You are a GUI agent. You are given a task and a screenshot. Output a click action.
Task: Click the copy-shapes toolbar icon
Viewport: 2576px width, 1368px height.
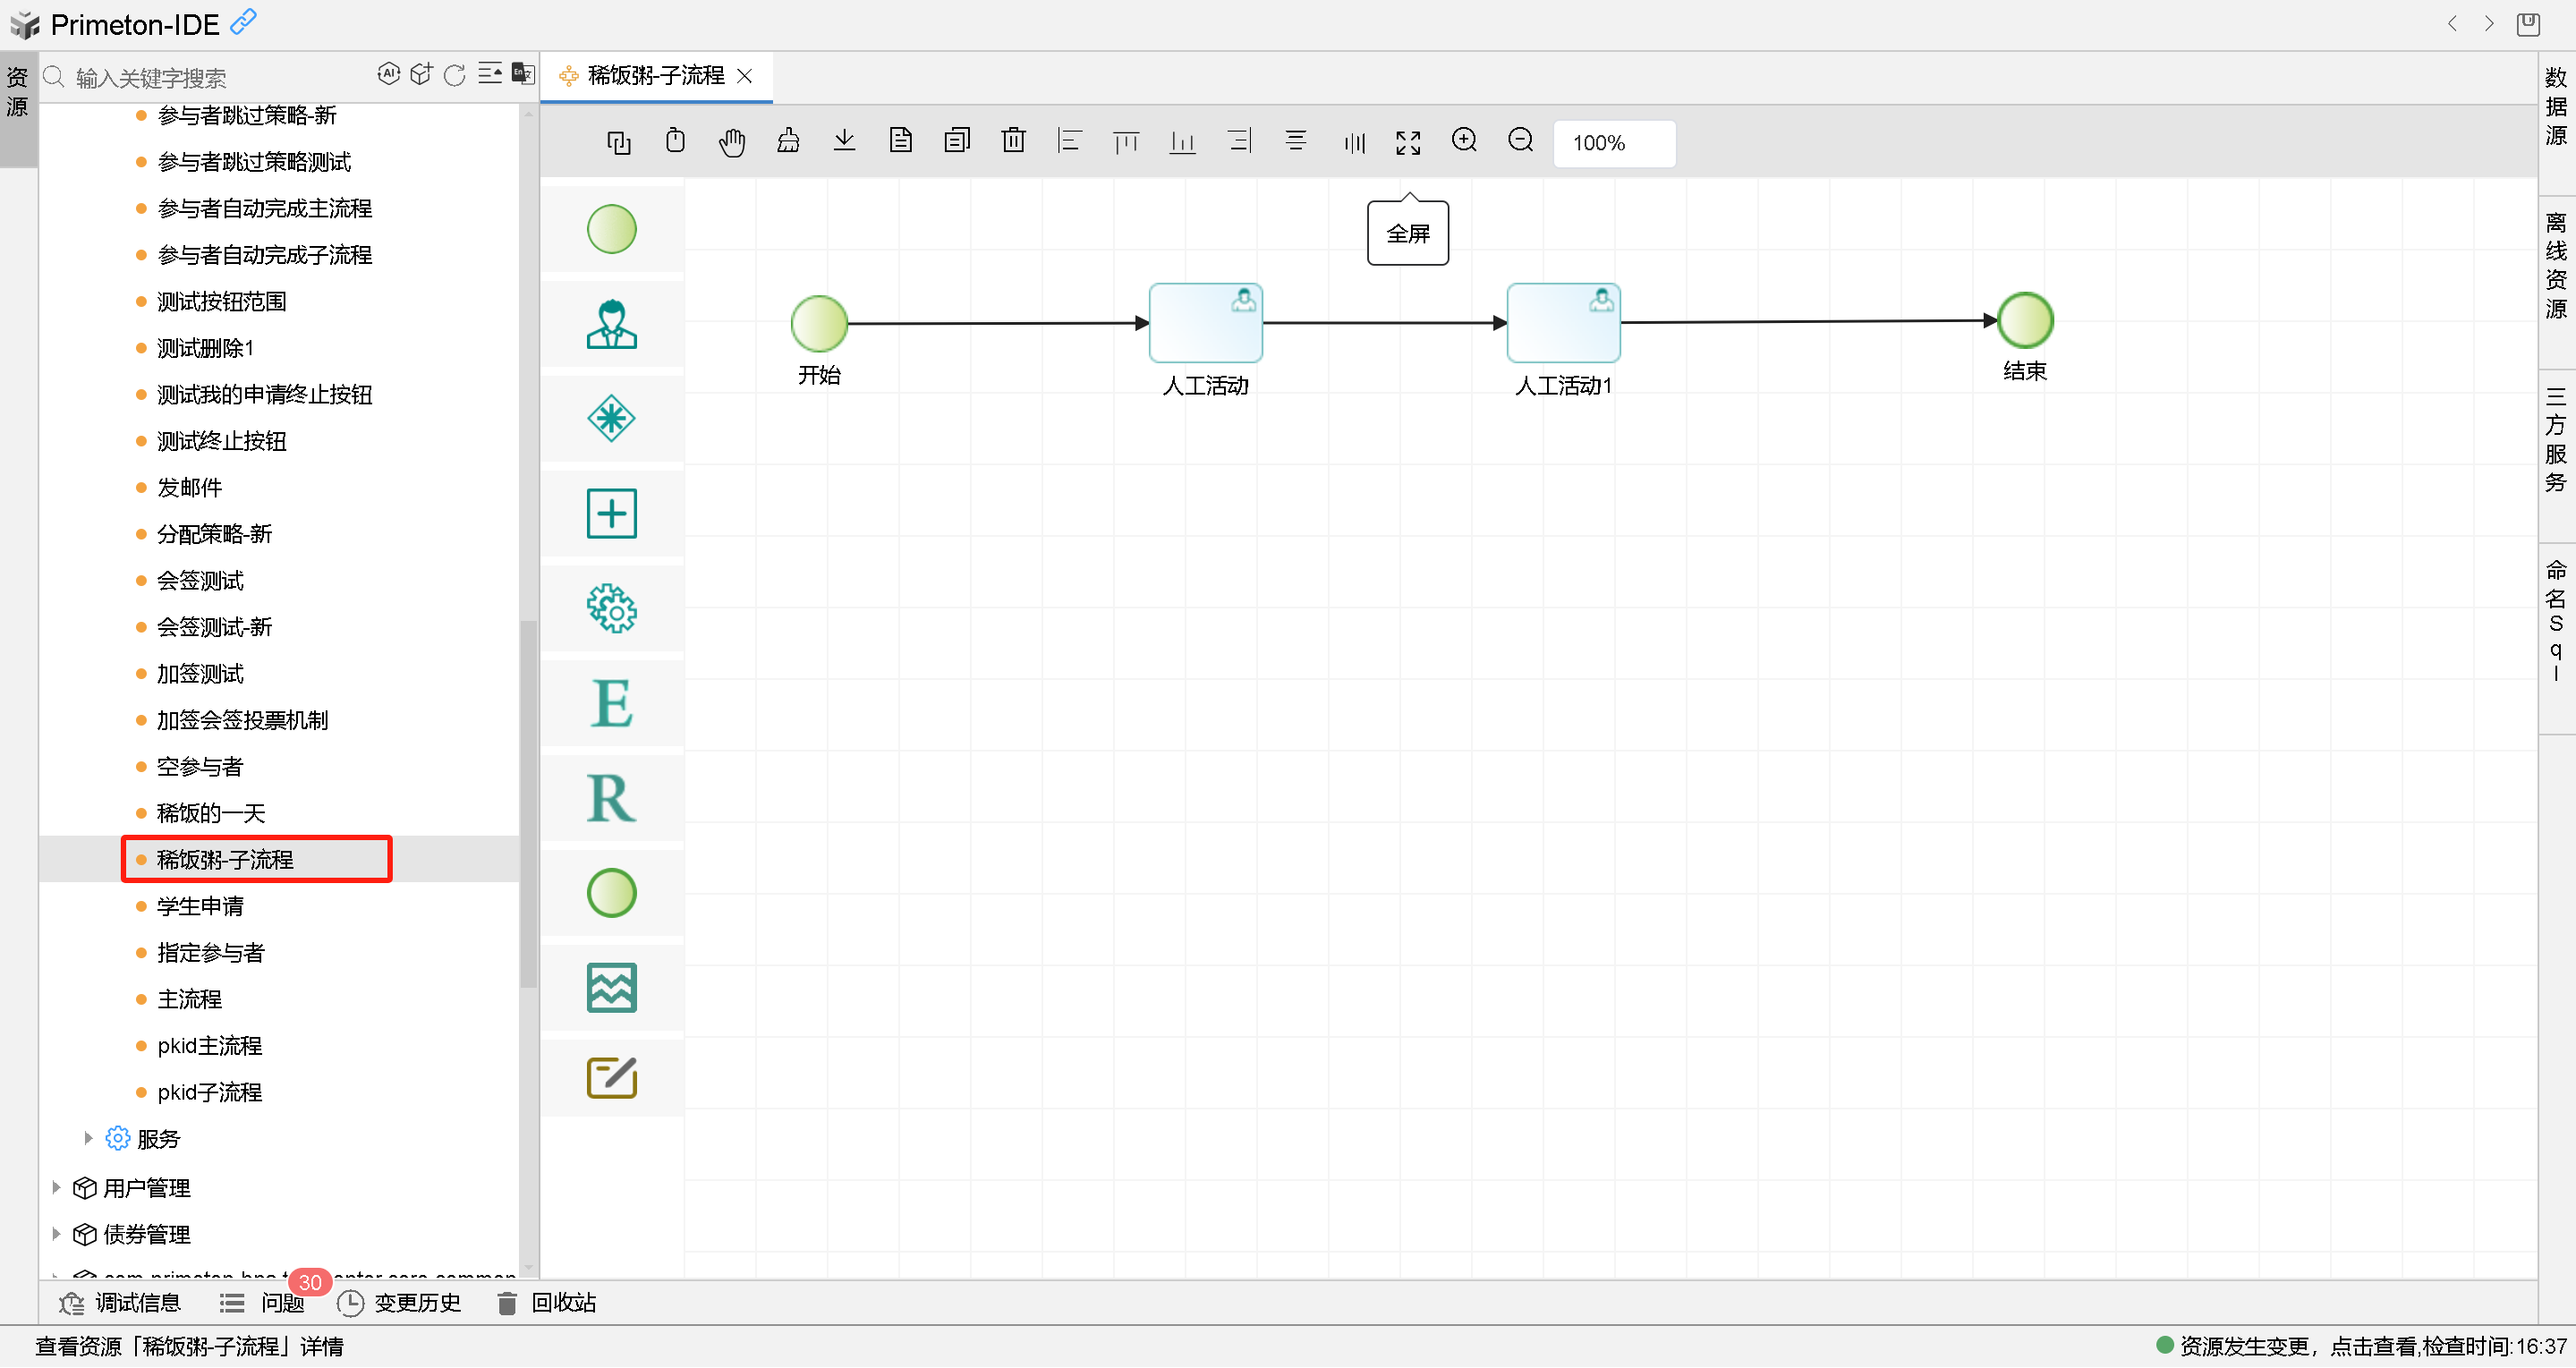(x=619, y=142)
